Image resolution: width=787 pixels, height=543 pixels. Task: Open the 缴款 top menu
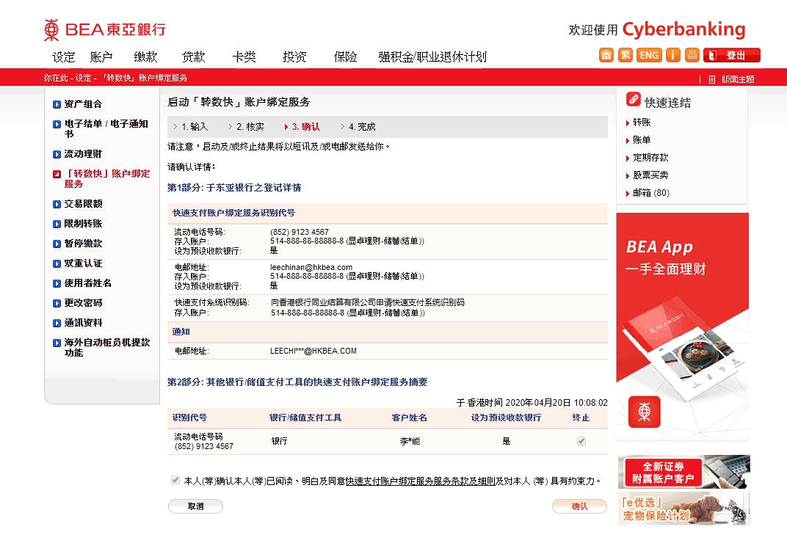pos(146,57)
